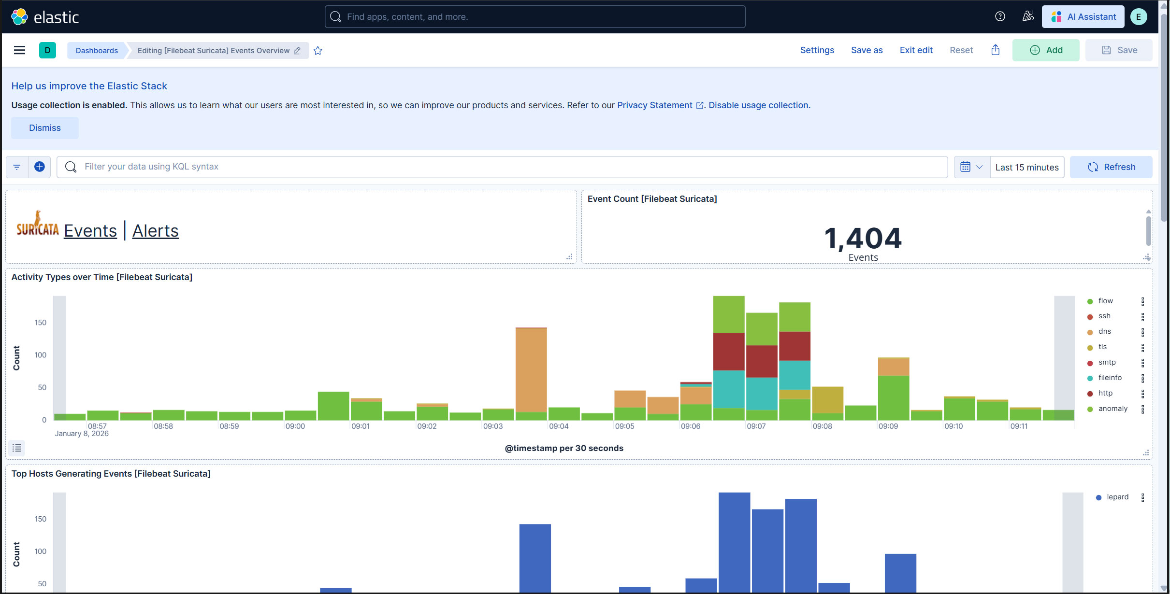Image resolution: width=1170 pixels, height=594 pixels.
Task: Click the tls legend color swatch
Action: [1090, 348]
